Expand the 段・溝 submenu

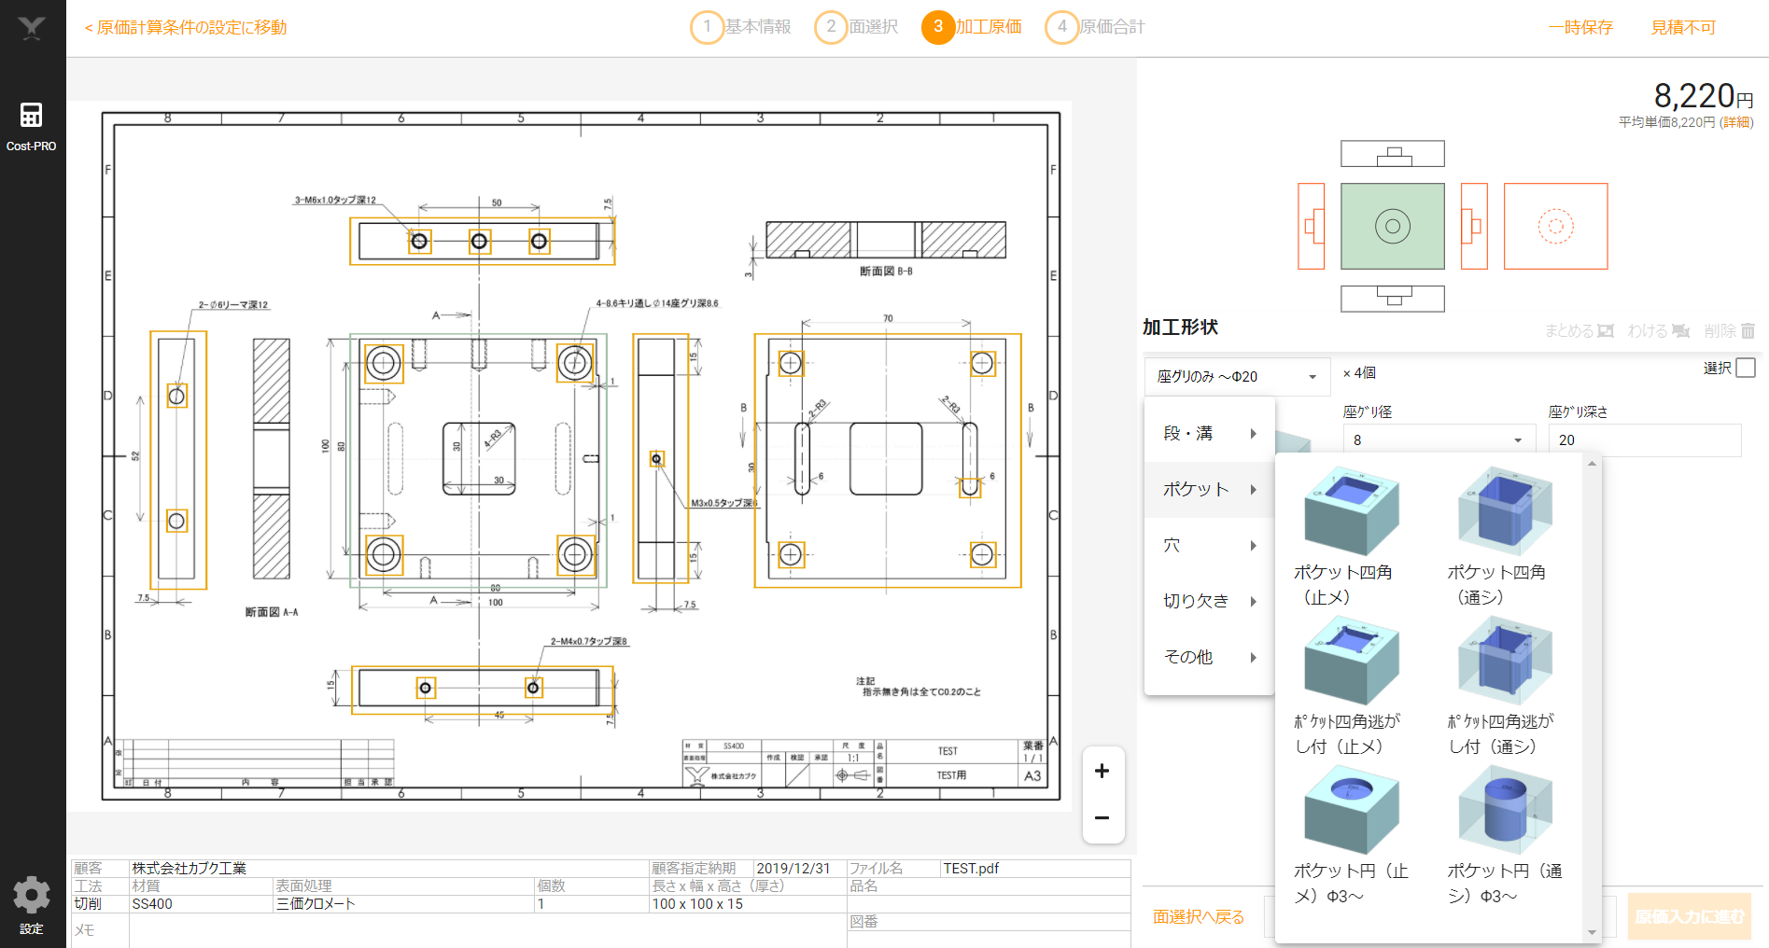click(1209, 434)
